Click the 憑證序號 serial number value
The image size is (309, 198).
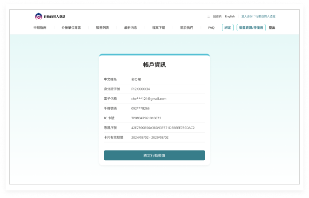click(x=162, y=128)
